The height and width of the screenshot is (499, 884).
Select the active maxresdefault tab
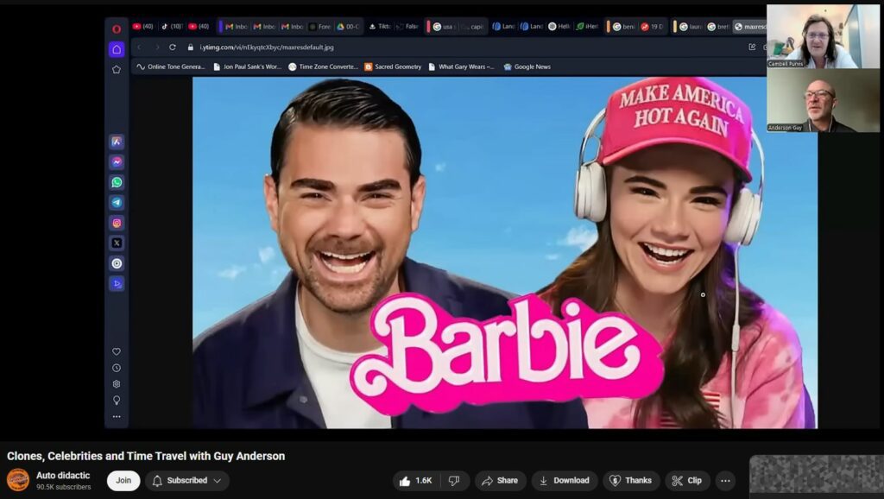tap(750, 27)
